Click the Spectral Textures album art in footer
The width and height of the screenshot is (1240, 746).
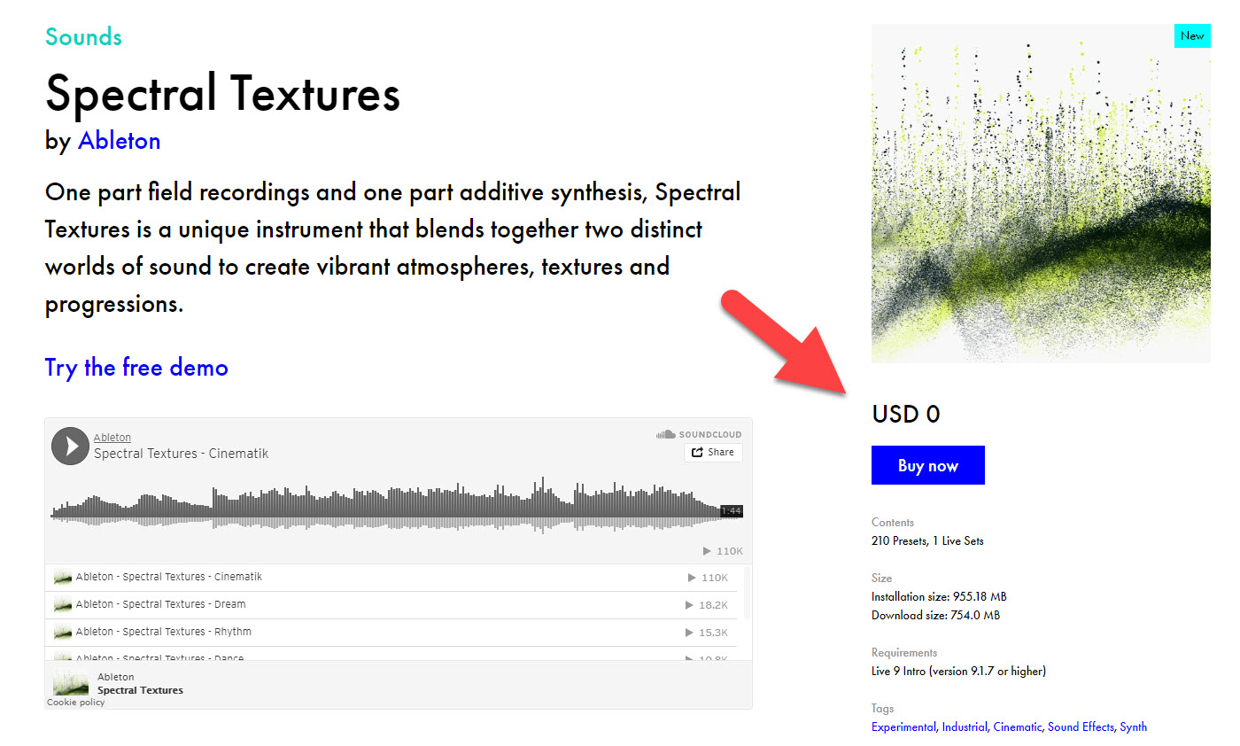coord(71,684)
